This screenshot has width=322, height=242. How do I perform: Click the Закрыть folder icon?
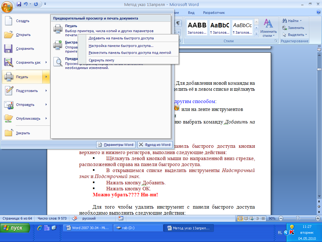[8, 133]
